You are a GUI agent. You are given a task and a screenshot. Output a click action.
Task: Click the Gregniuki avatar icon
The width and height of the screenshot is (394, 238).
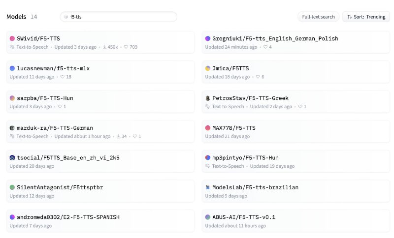pos(207,38)
